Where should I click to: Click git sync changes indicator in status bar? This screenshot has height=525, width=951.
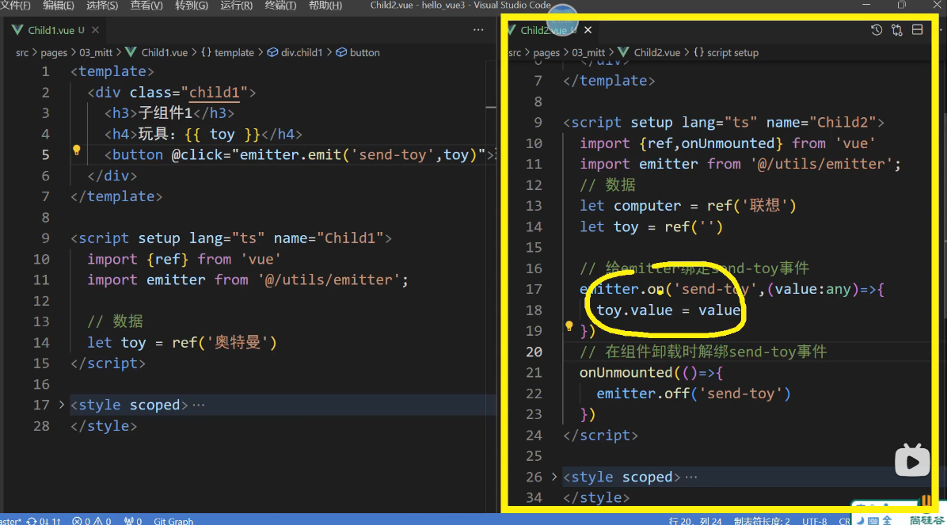click(44, 520)
